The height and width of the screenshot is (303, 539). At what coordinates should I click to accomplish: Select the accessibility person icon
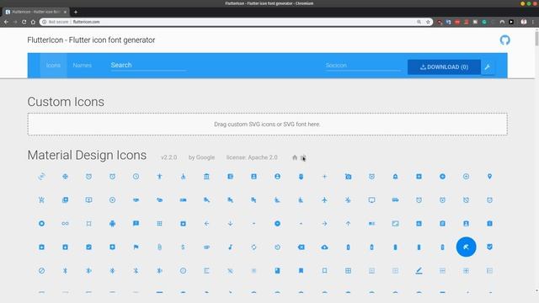click(x=159, y=177)
